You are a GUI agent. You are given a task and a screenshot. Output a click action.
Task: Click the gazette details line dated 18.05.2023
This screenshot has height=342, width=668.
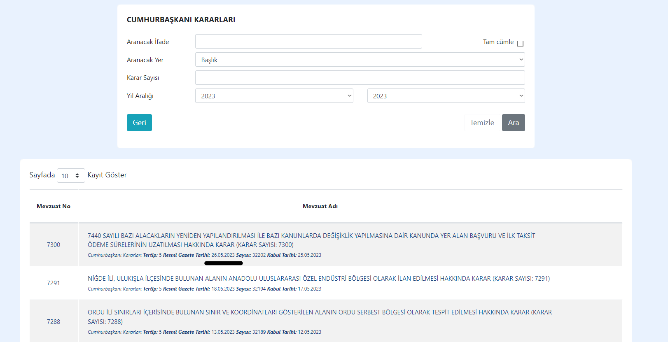tap(204, 289)
